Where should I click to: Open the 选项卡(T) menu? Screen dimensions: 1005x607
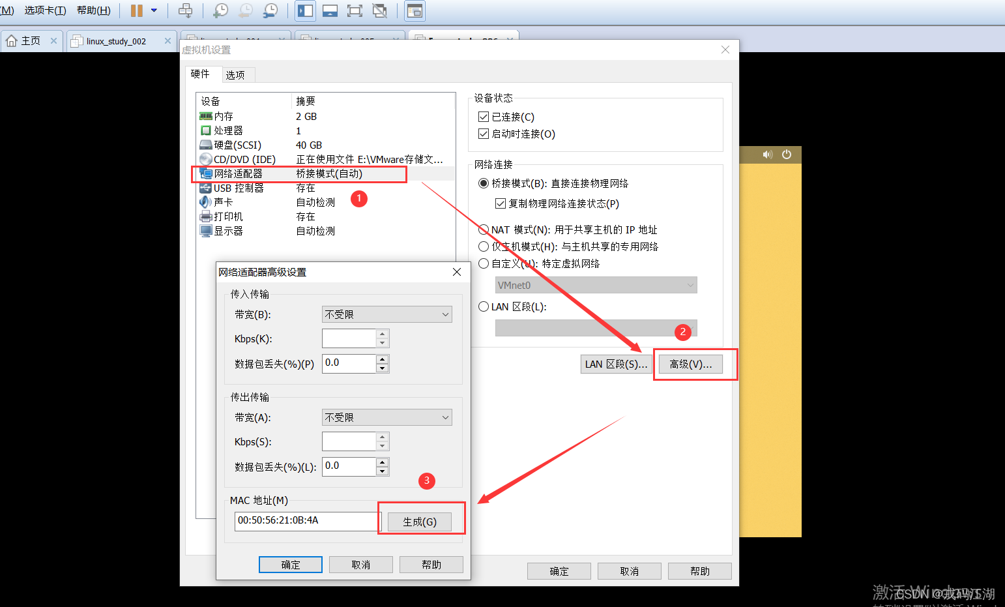[x=45, y=10]
